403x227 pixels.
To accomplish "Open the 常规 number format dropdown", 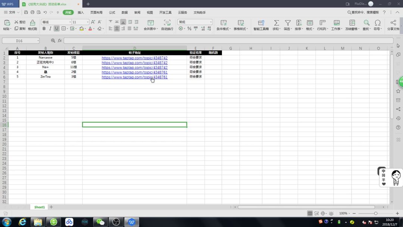I will pos(210,22).
